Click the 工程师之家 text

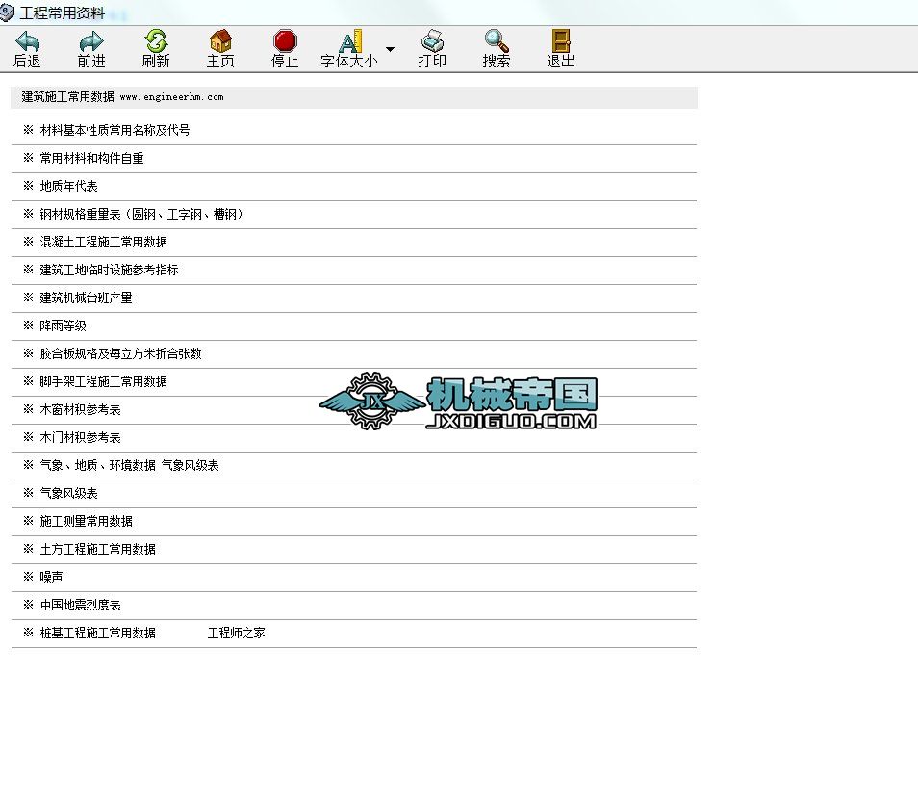click(237, 634)
